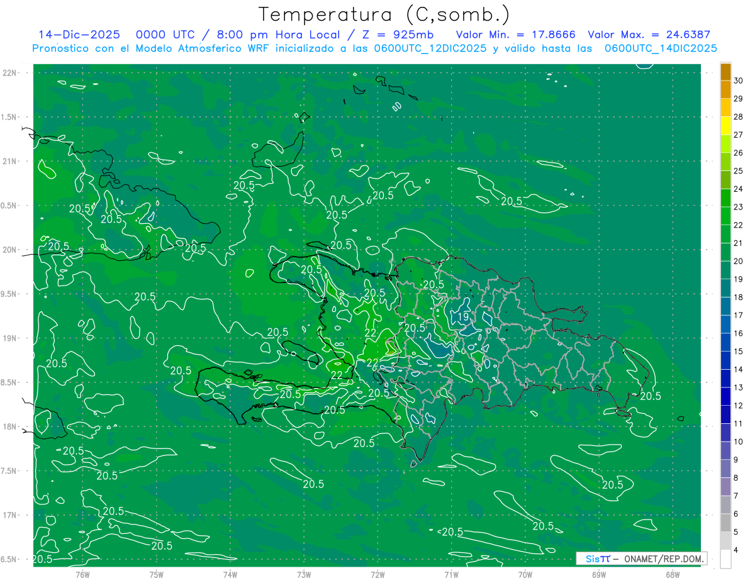Click the '16' value on the color scale
Image resolution: width=755 pixels, height=583 pixels.
point(739,333)
